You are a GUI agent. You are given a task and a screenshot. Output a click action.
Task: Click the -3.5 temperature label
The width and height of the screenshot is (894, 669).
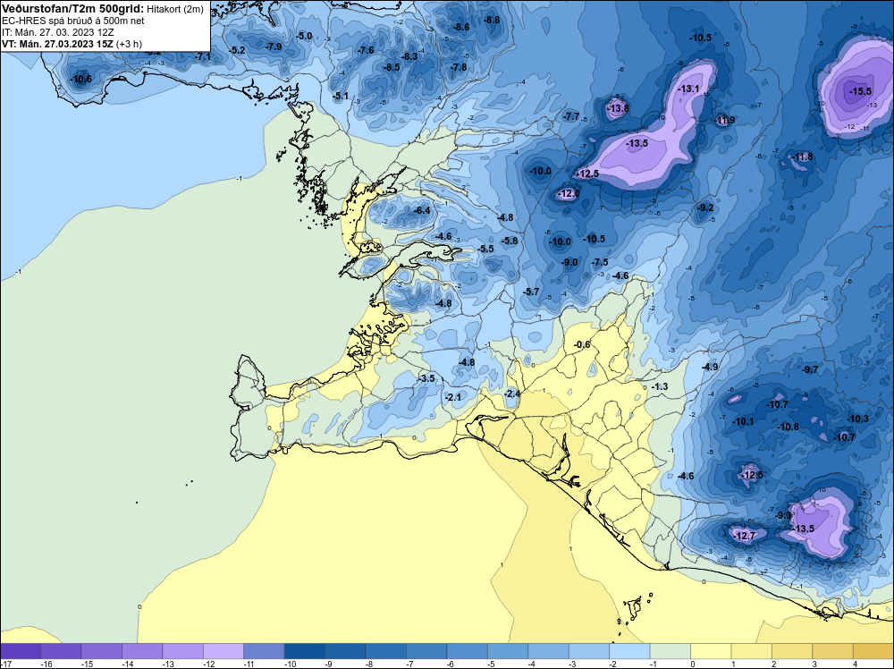(426, 378)
